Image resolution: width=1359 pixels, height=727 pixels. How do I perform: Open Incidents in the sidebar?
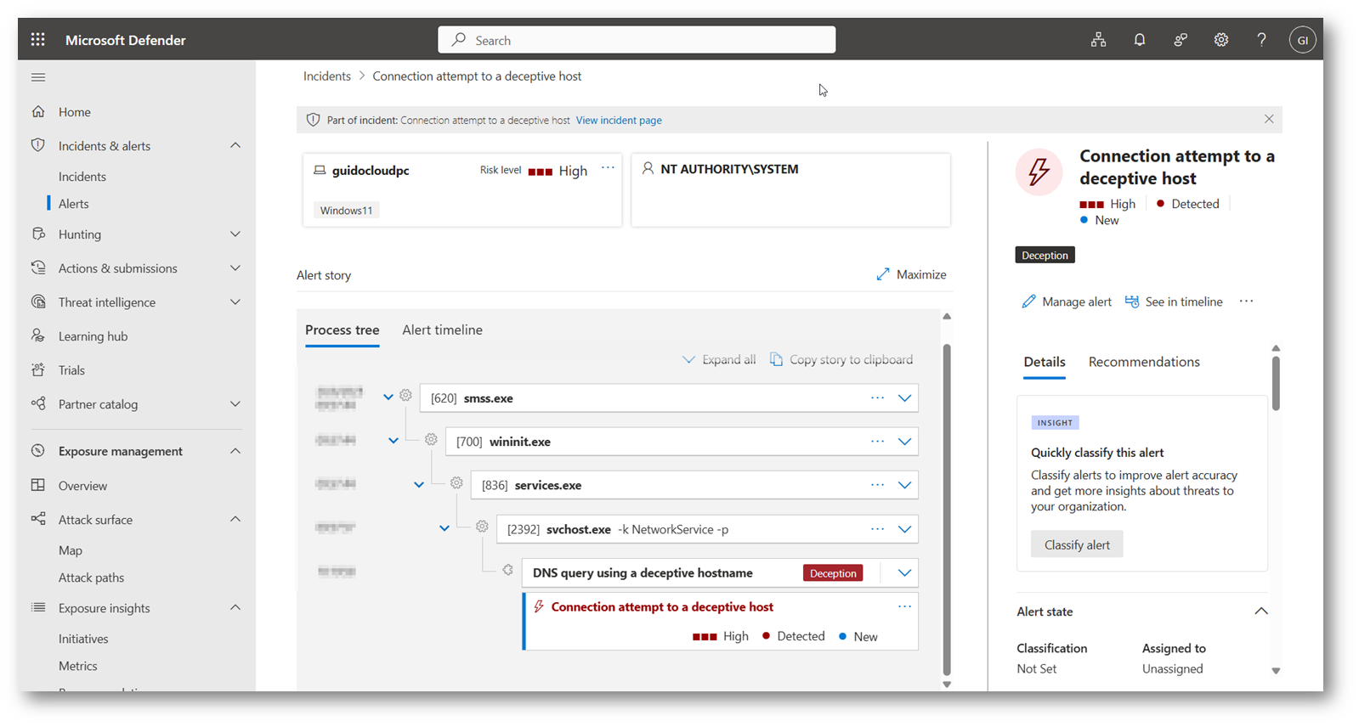tap(82, 176)
